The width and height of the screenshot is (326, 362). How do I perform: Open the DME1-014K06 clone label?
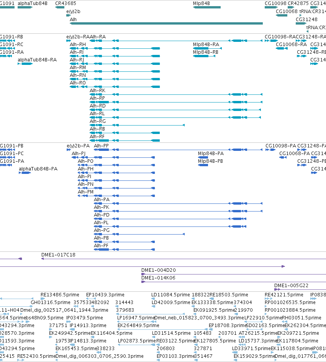coord(158,278)
